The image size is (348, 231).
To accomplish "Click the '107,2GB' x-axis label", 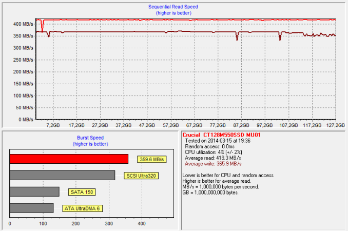I will [288, 125].
